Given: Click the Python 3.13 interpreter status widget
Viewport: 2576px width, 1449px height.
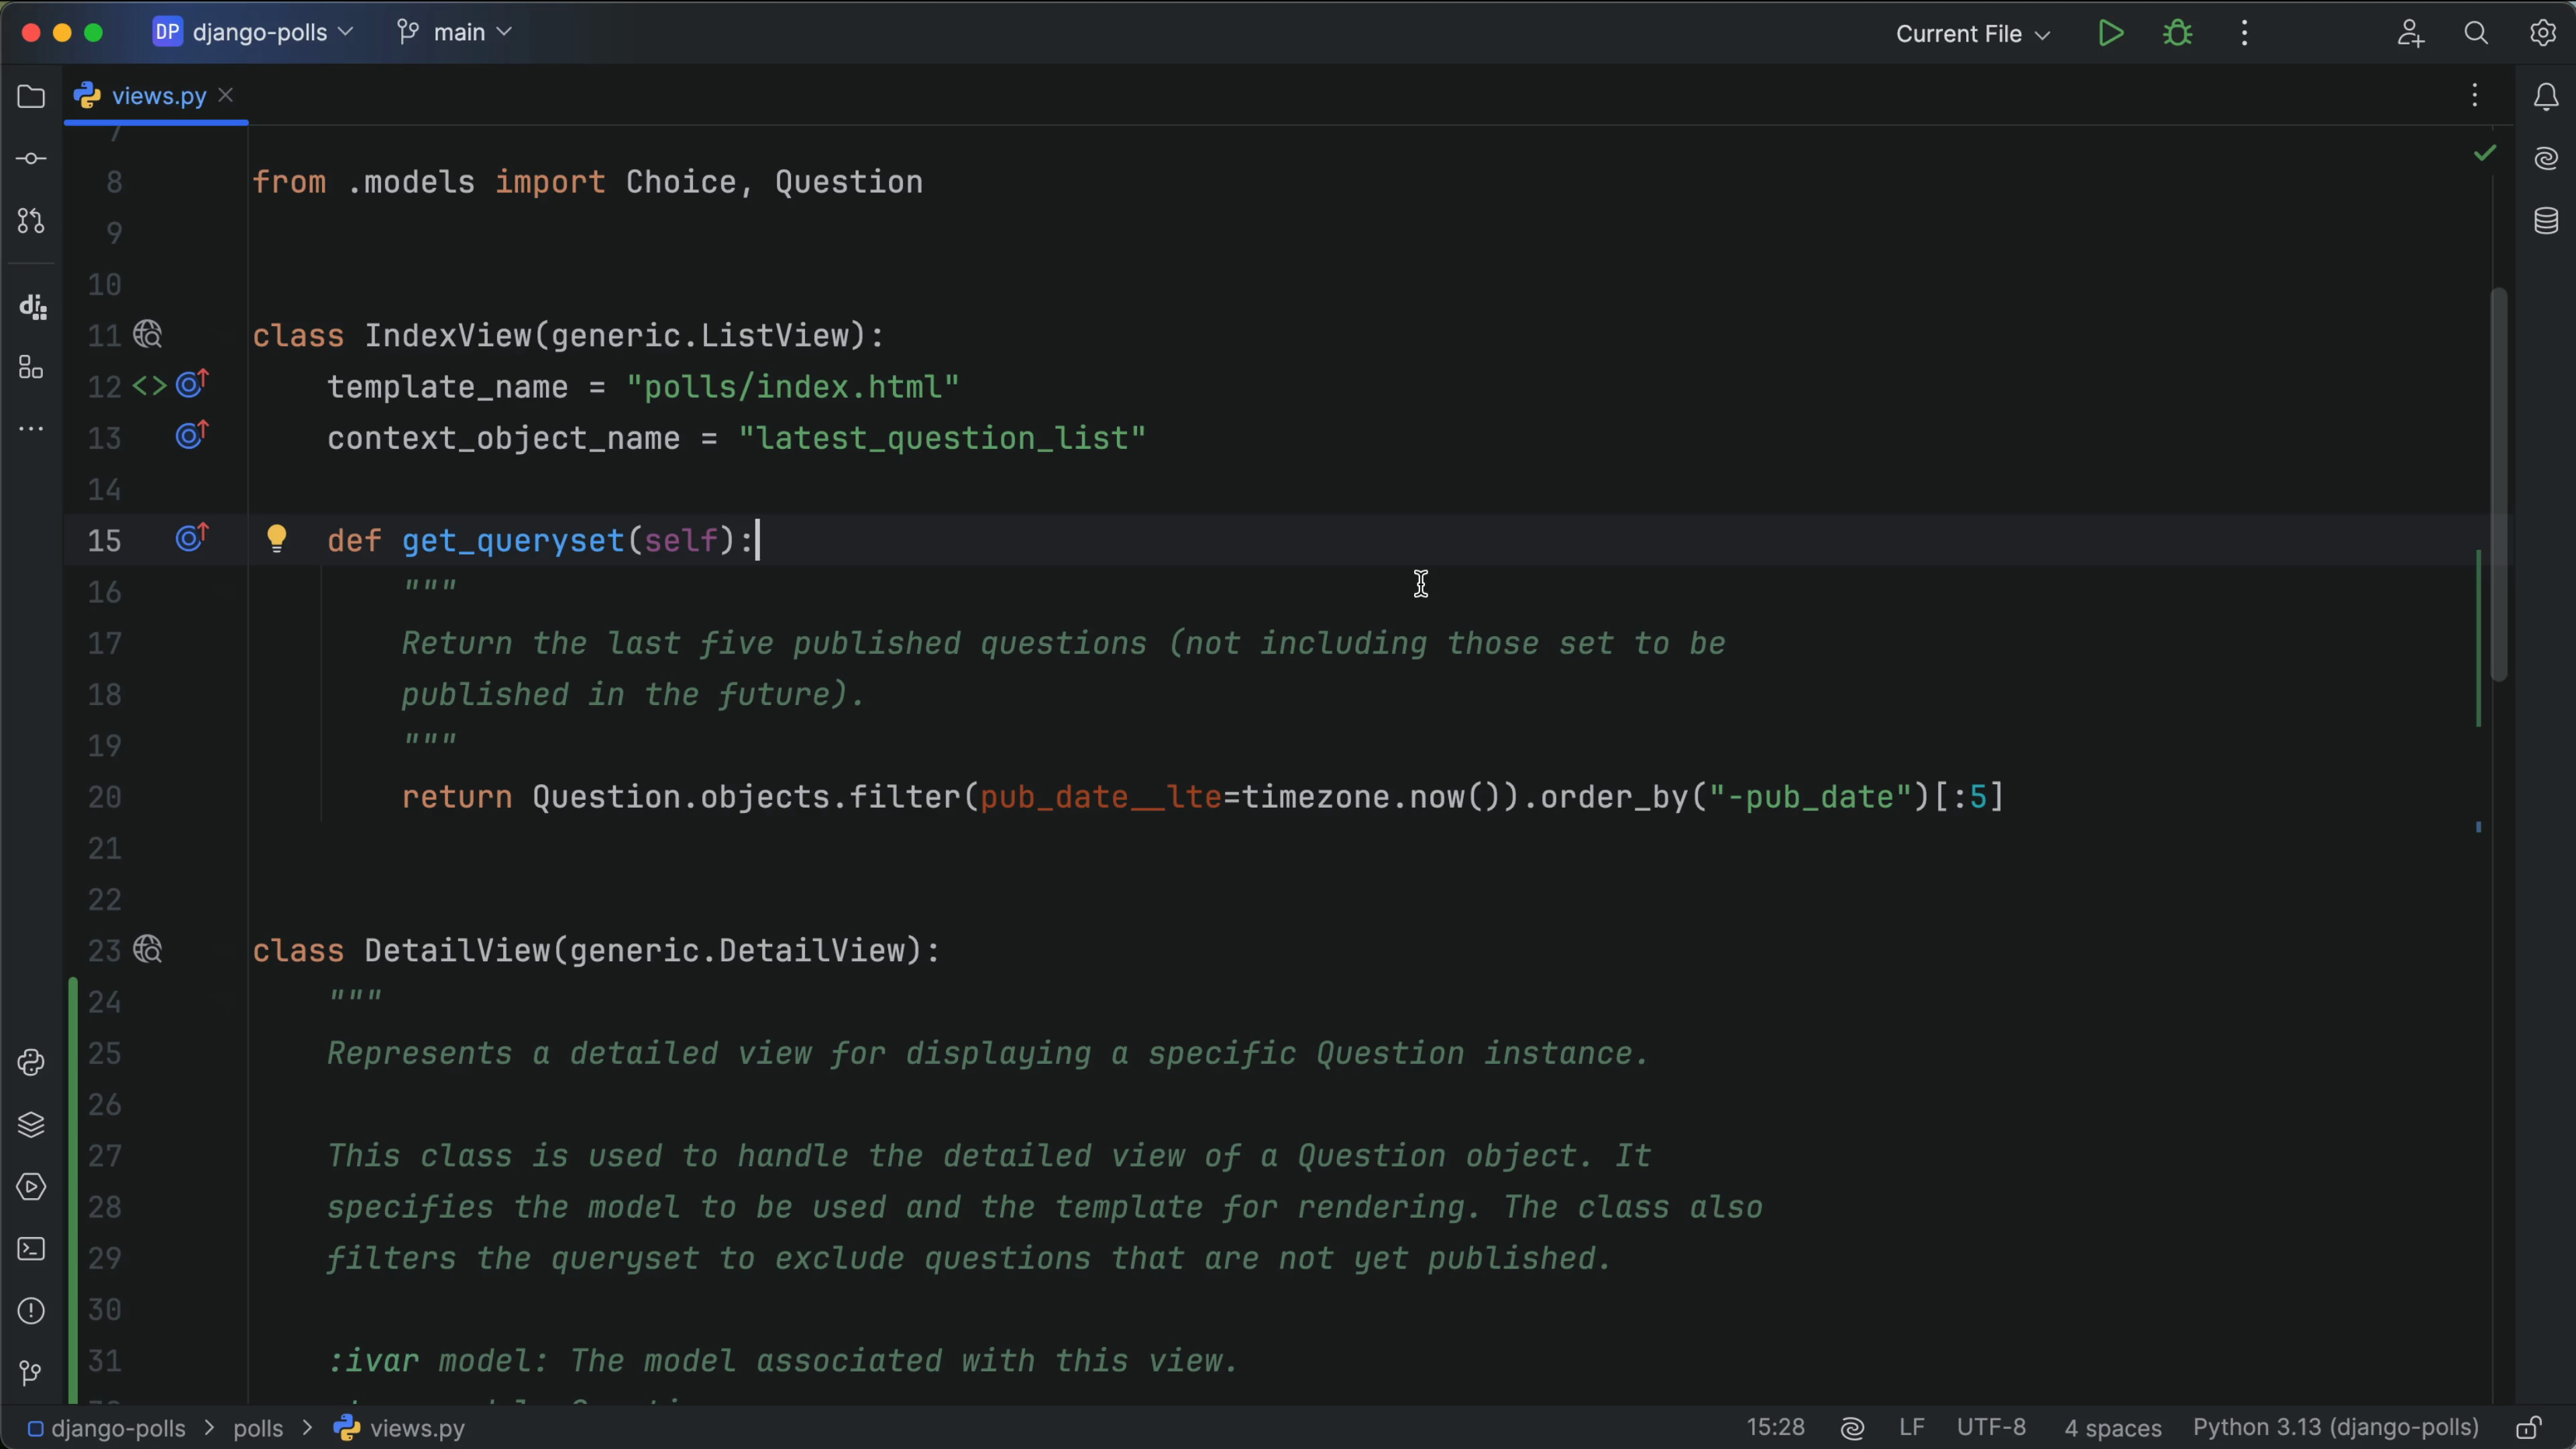Looking at the screenshot, I should click(x=2335, y=1428).
